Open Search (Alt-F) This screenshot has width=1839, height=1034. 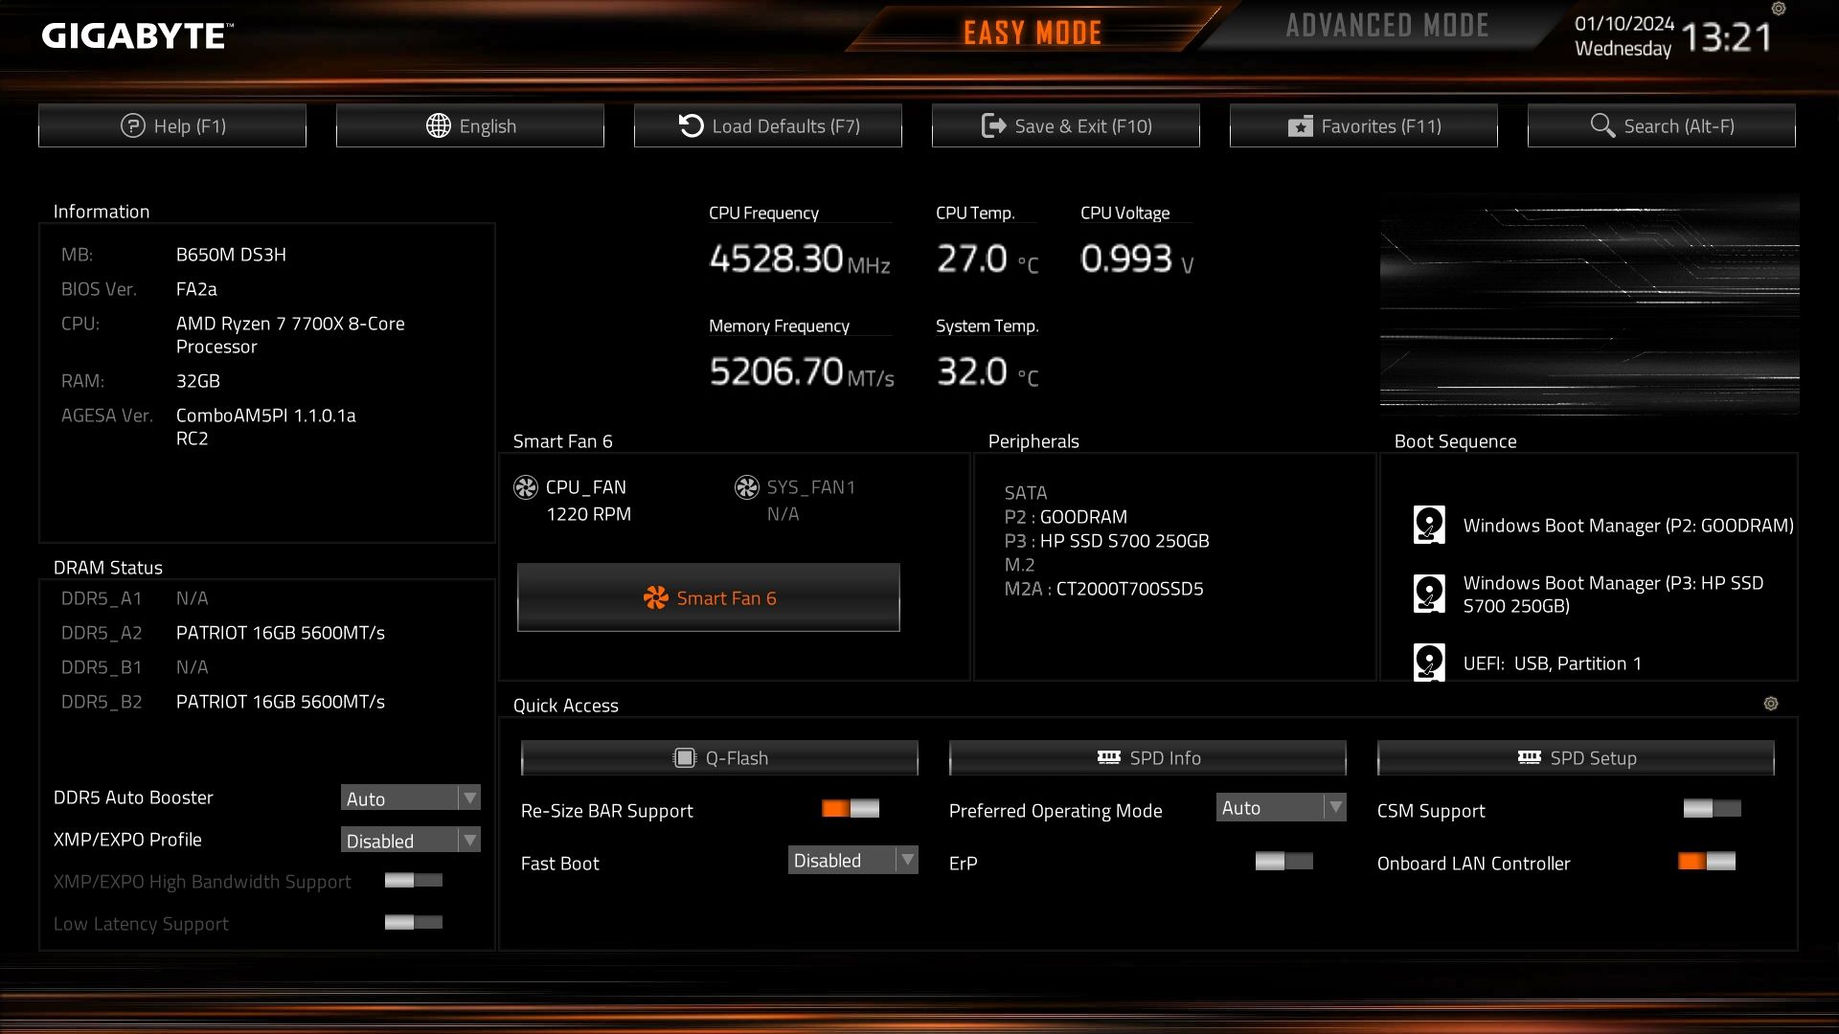click(1662, 125)
